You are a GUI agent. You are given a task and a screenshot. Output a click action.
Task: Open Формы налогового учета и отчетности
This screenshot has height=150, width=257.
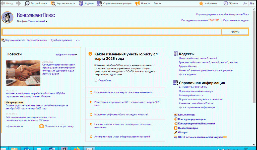coord(201,99)
